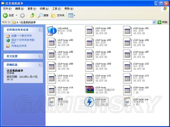Open the 工具(T) menu
Image resolution: width=170 pixels, height=127 pixels.
(56, 9)
